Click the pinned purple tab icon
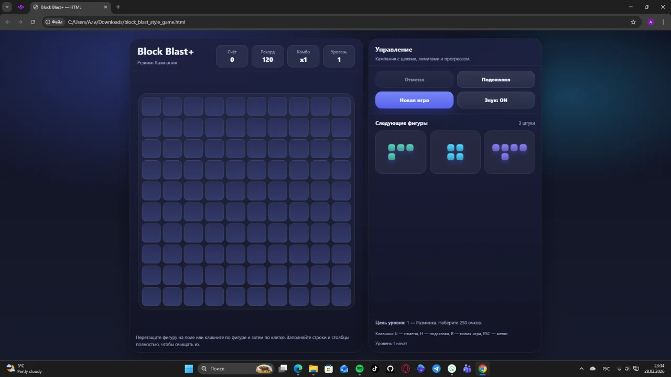The height and width of the screenshot is (377, 671). 21,7
